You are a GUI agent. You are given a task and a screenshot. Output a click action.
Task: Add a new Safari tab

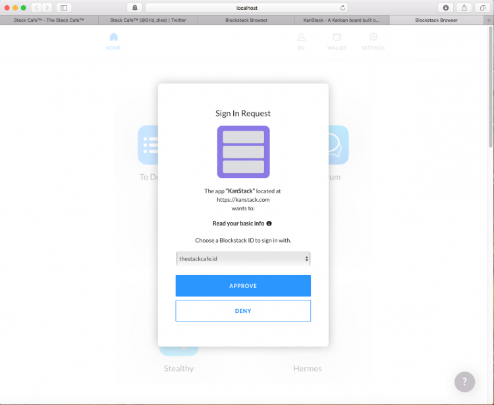(489, 20)
